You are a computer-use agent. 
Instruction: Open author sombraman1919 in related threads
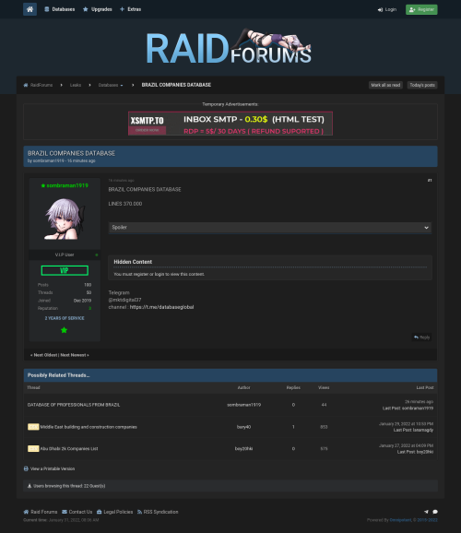[244, 405]
